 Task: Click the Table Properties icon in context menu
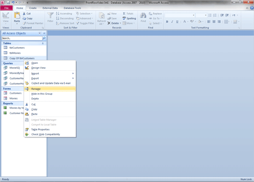(x=27, y=129)
